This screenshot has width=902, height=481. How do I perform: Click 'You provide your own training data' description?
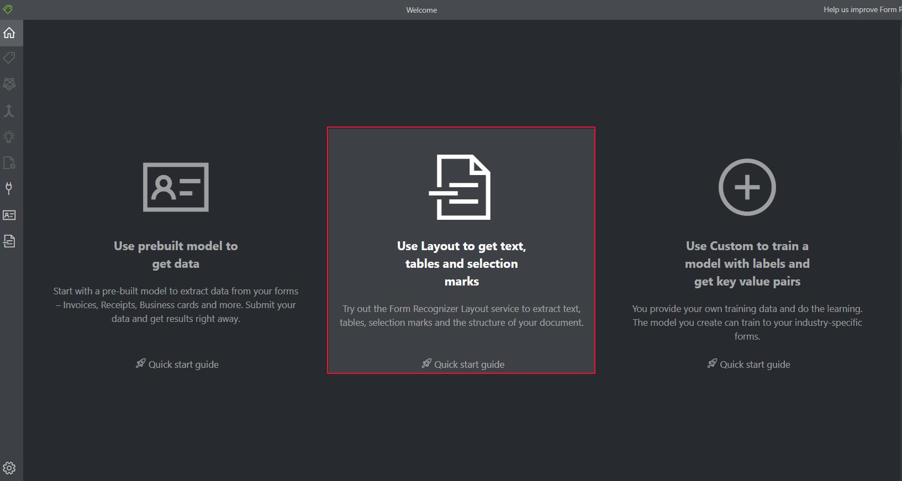click(x=747, y=323)
